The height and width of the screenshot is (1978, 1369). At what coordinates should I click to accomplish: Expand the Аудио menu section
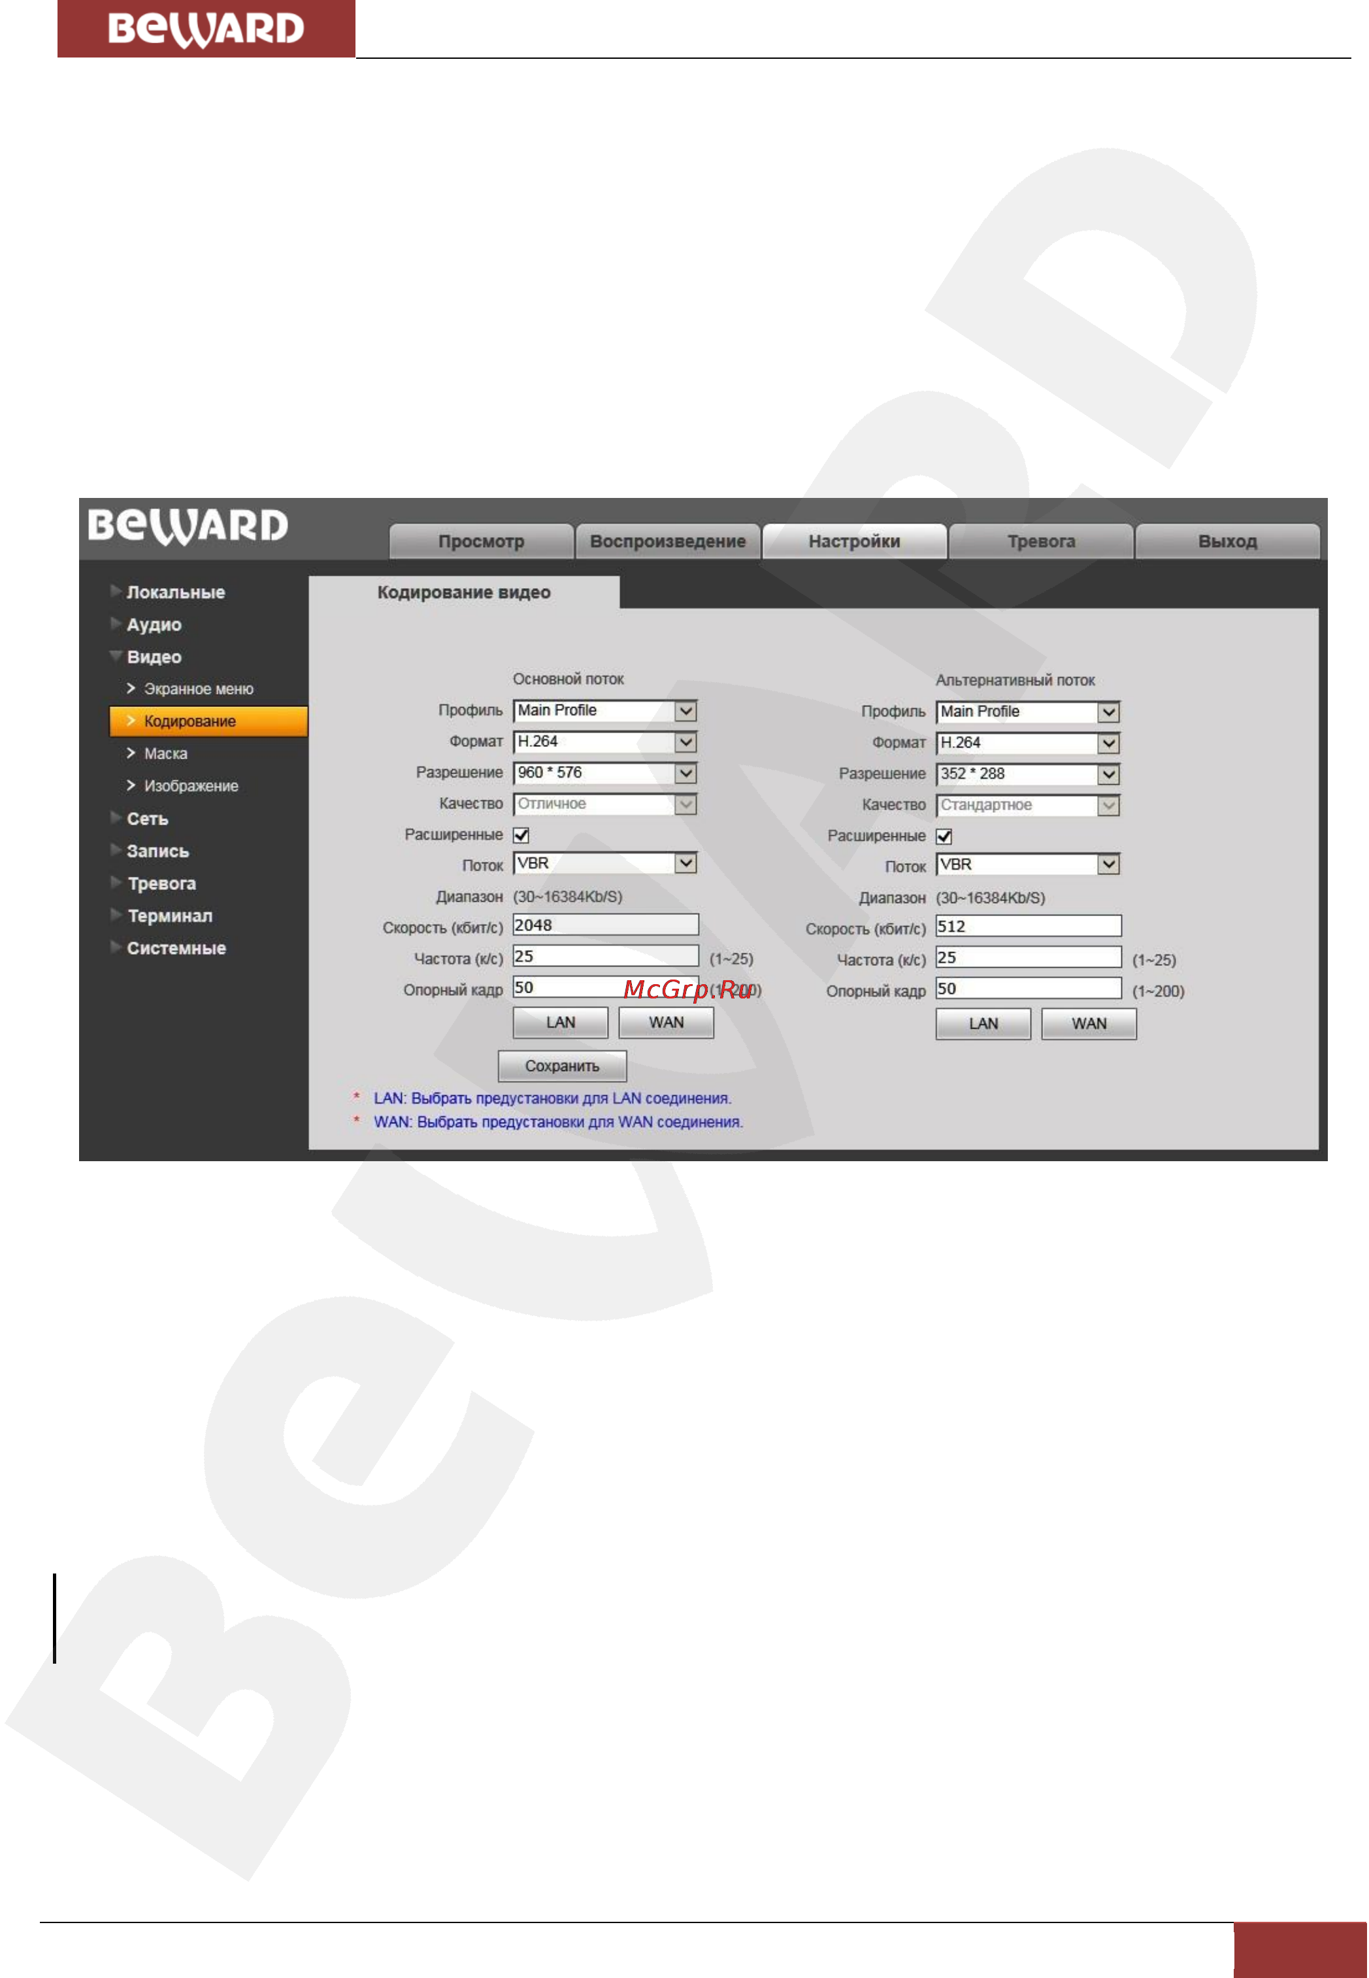point(154,625)
